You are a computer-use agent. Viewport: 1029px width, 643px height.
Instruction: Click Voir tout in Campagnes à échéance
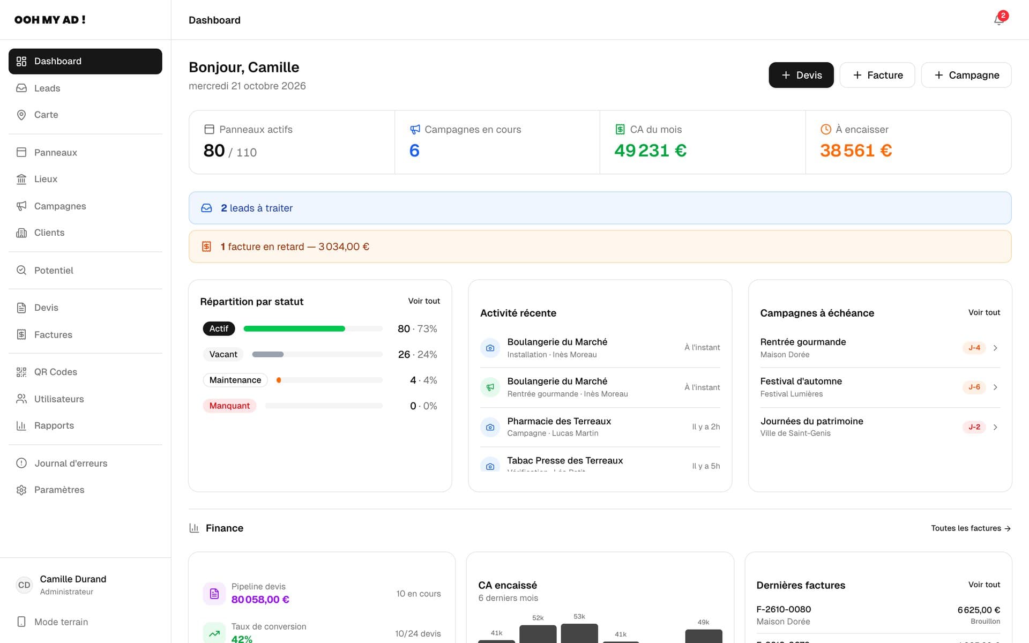[984, 312]
